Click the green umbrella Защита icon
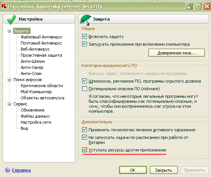This screenshot has height=177, width=211. coord(86,20)
